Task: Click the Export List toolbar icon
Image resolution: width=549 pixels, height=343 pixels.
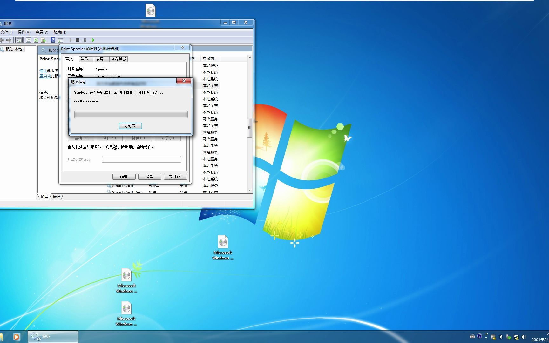Action: pos(43,40)
